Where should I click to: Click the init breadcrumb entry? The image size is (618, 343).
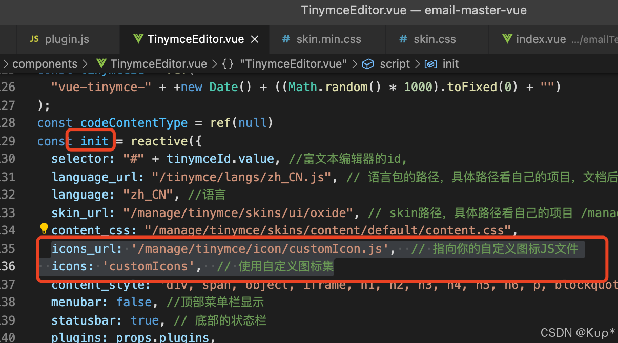pos(450,63)
